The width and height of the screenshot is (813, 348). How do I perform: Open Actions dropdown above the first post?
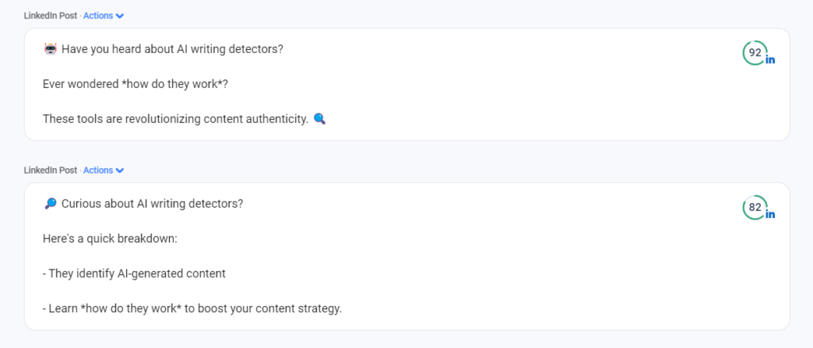[x=103, y=16]
